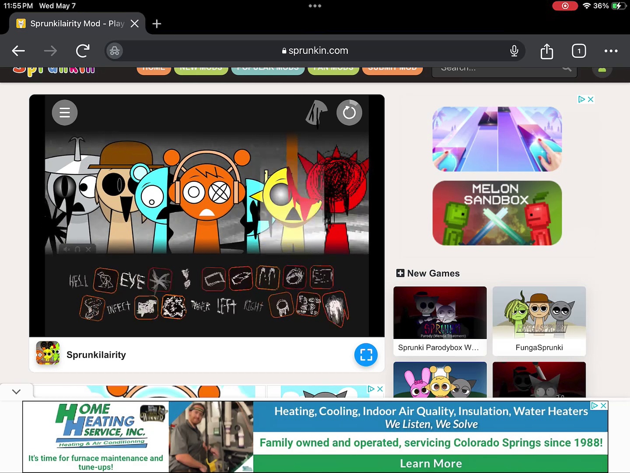Pick the dripping circle sound icon after RIGHT
This screenshot has width=630, height=473.
[281, 305]
